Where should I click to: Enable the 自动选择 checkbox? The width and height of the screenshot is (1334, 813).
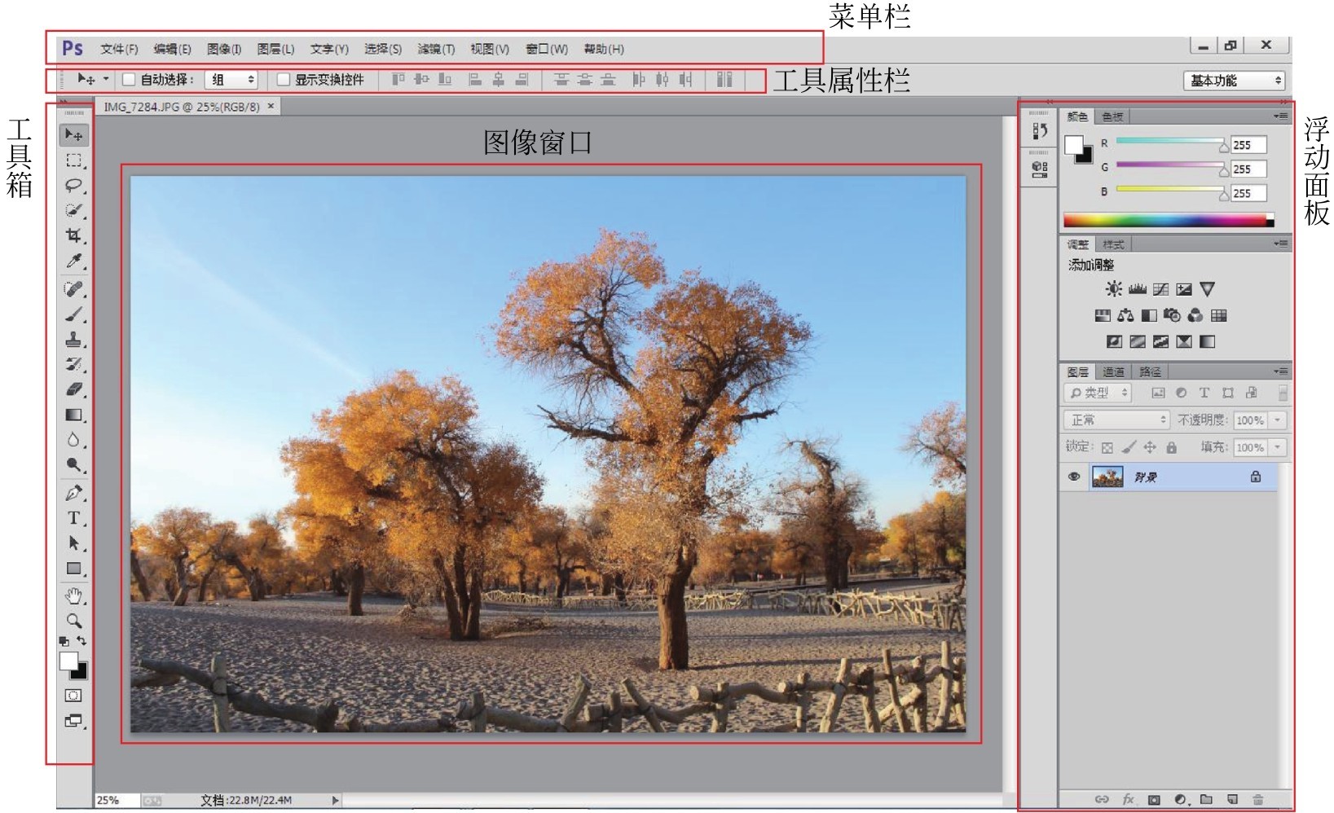coord(129,80)
